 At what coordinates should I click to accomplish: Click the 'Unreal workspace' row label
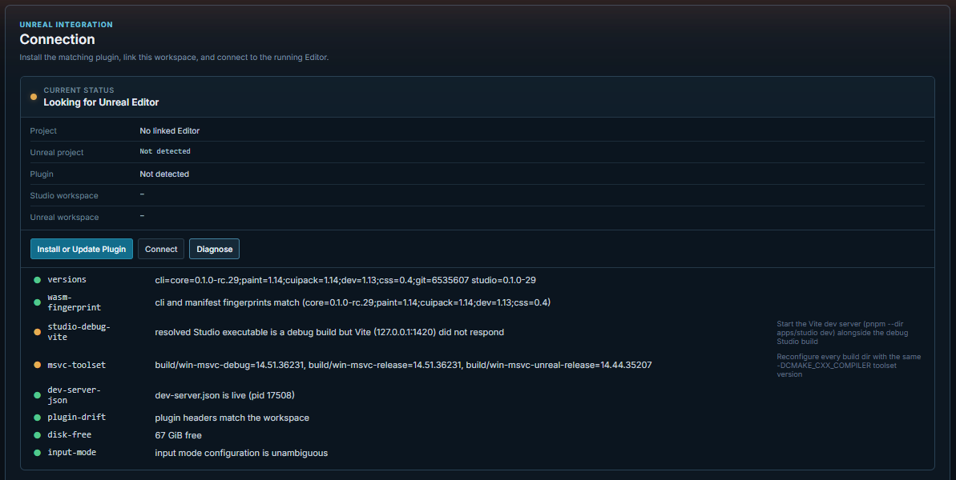[64, 217]
